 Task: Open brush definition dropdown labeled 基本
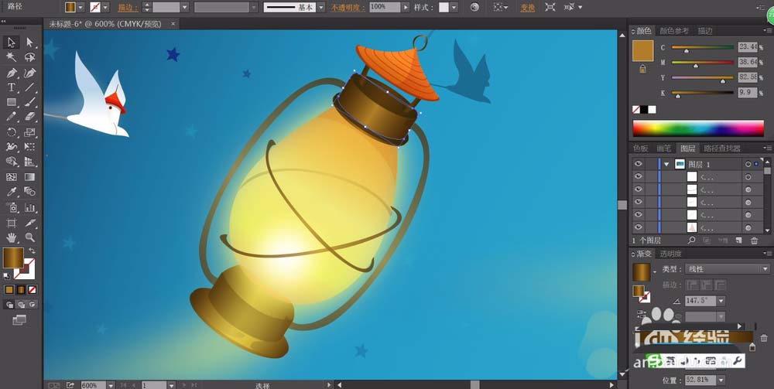point(321,8)
